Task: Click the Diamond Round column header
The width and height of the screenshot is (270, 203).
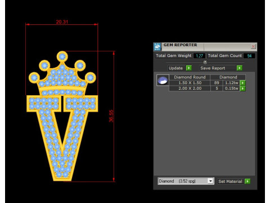Action: 190,77
